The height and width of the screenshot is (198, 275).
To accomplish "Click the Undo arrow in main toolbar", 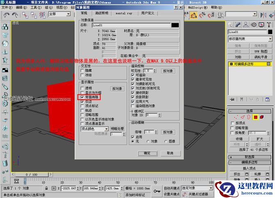I will tap(7, 15).
